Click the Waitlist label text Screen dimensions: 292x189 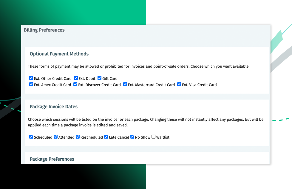coord(163,137)
